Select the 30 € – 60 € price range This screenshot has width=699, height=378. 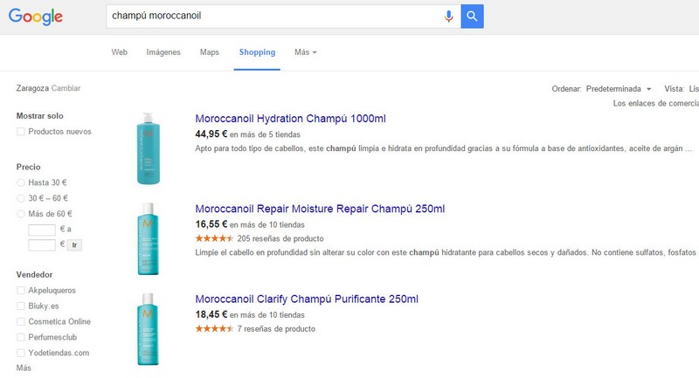pos(21,198)
